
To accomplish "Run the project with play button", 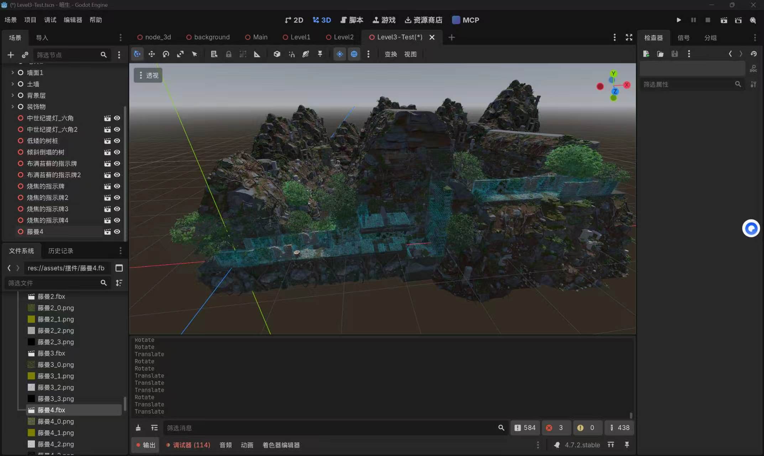I will pos(679,20).
